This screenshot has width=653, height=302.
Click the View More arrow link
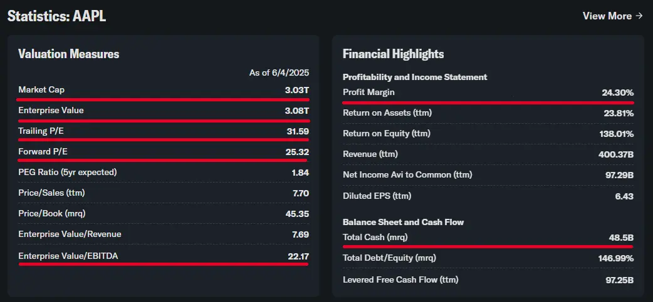[x=612, y=16]
